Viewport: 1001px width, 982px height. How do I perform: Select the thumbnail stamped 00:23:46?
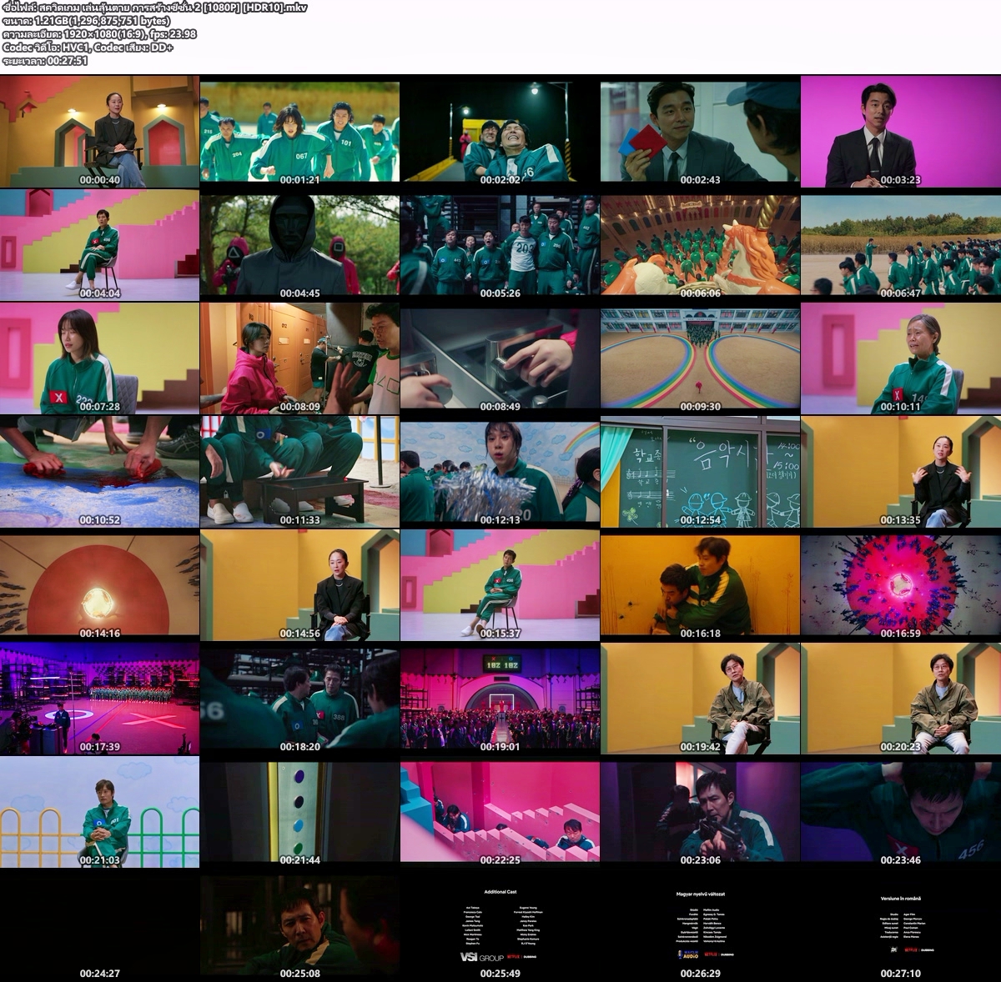pyautogui.click(x=901, y=812)
